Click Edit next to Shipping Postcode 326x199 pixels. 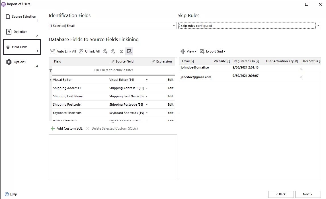(x=170, y=104)
